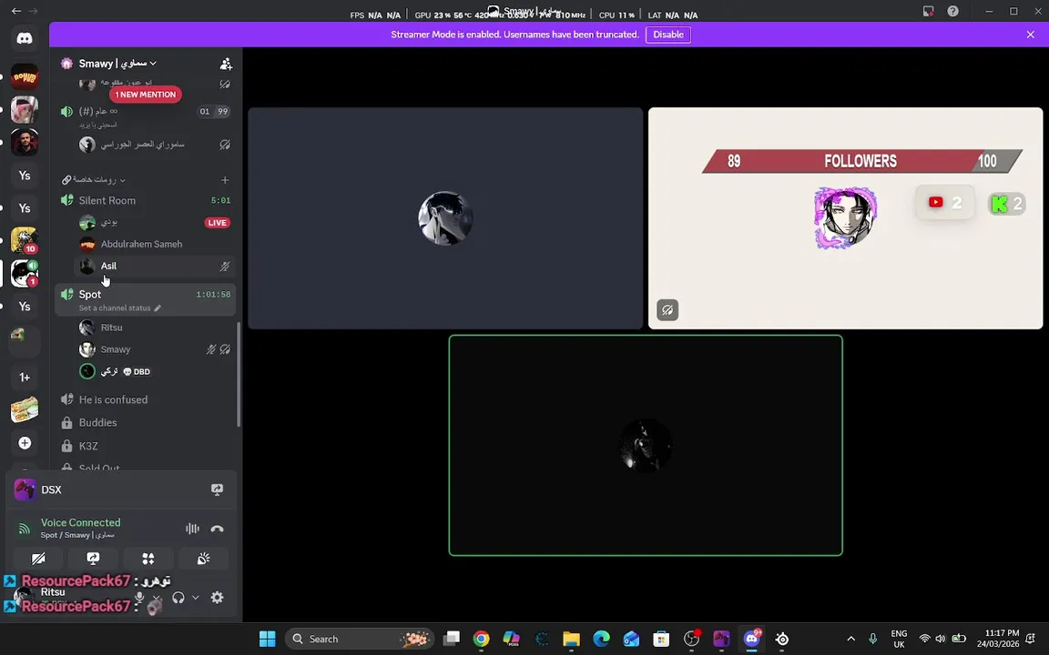Click the Windows Start button
Screen dimensions: 1049x655
pyautogui.click(x=267, y=639)
